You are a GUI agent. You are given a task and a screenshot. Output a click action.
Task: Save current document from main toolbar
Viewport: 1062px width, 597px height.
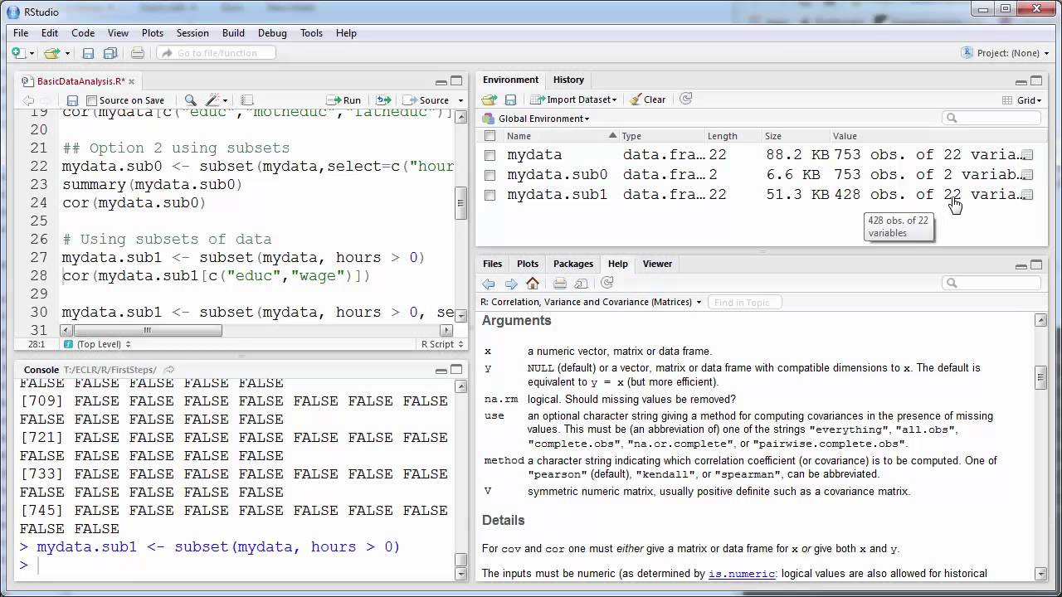pyautogui.click(x=88, y=53)
